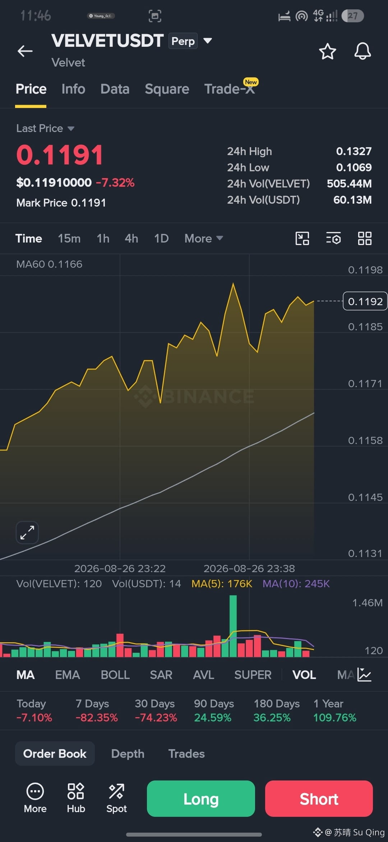Select the 1h chart interval
The height and width of the screenshot is (842, 388).
103,239
